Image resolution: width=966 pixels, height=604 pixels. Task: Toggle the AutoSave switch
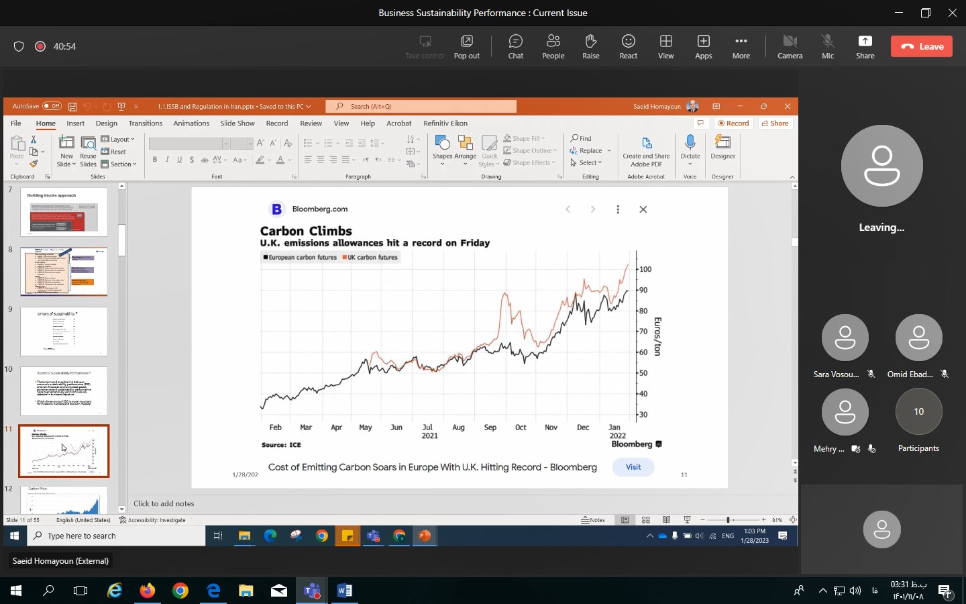[52, 106]
